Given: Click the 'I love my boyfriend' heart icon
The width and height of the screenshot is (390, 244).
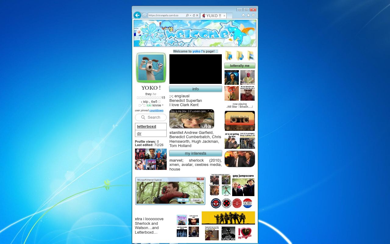Looking at the screenshot, I should pyautogui.click(x=245, y=233).
